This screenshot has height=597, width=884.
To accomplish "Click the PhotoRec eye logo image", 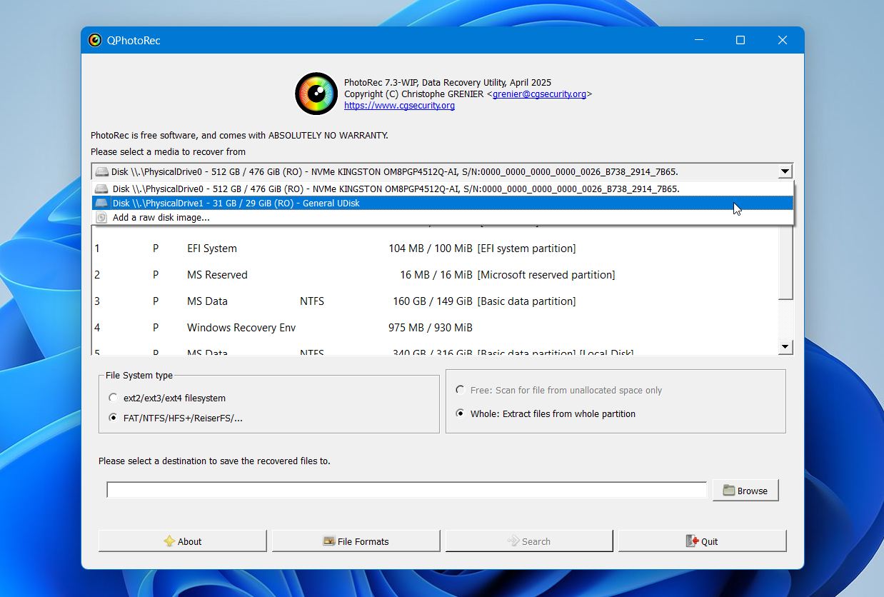I will 316,94.
